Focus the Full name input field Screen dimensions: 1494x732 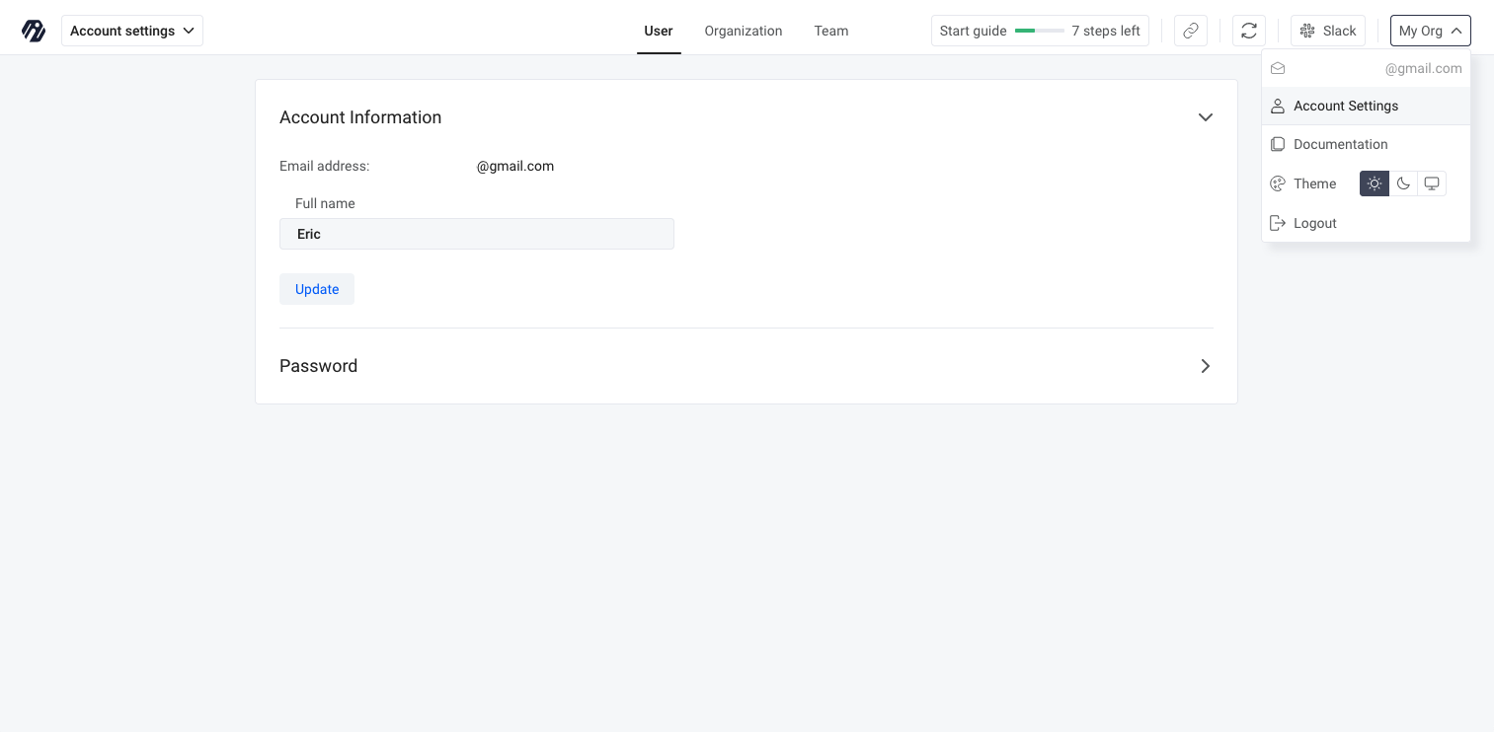pyautogui.click(x=477, y=234)
